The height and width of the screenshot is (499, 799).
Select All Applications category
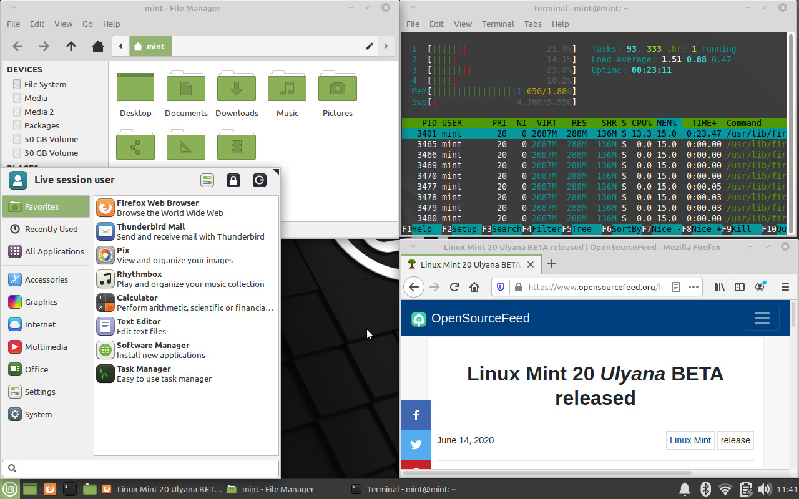(46, 251)
